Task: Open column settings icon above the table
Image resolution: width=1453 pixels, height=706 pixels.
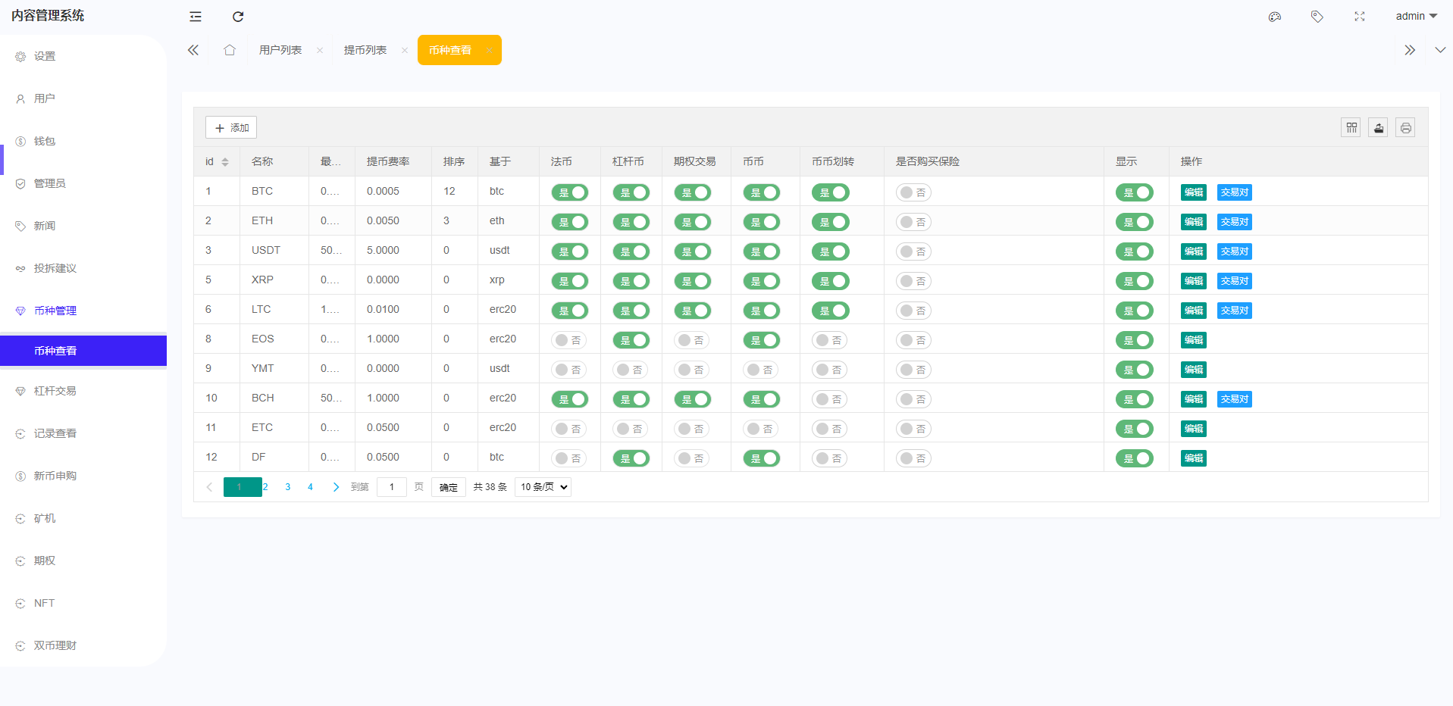Action: point(1351,127)
